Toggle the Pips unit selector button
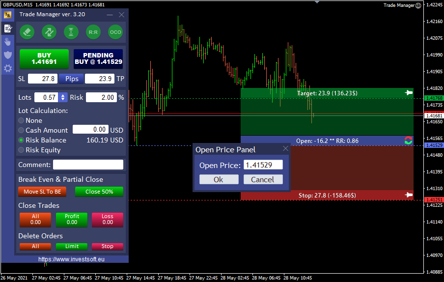The image size is (444, 282). 71,79
